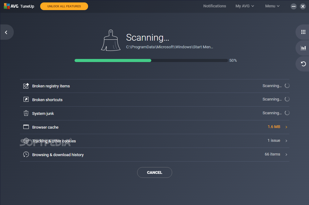Click the Browser cache window icon

pyautogui.click(x=26, y=127)
